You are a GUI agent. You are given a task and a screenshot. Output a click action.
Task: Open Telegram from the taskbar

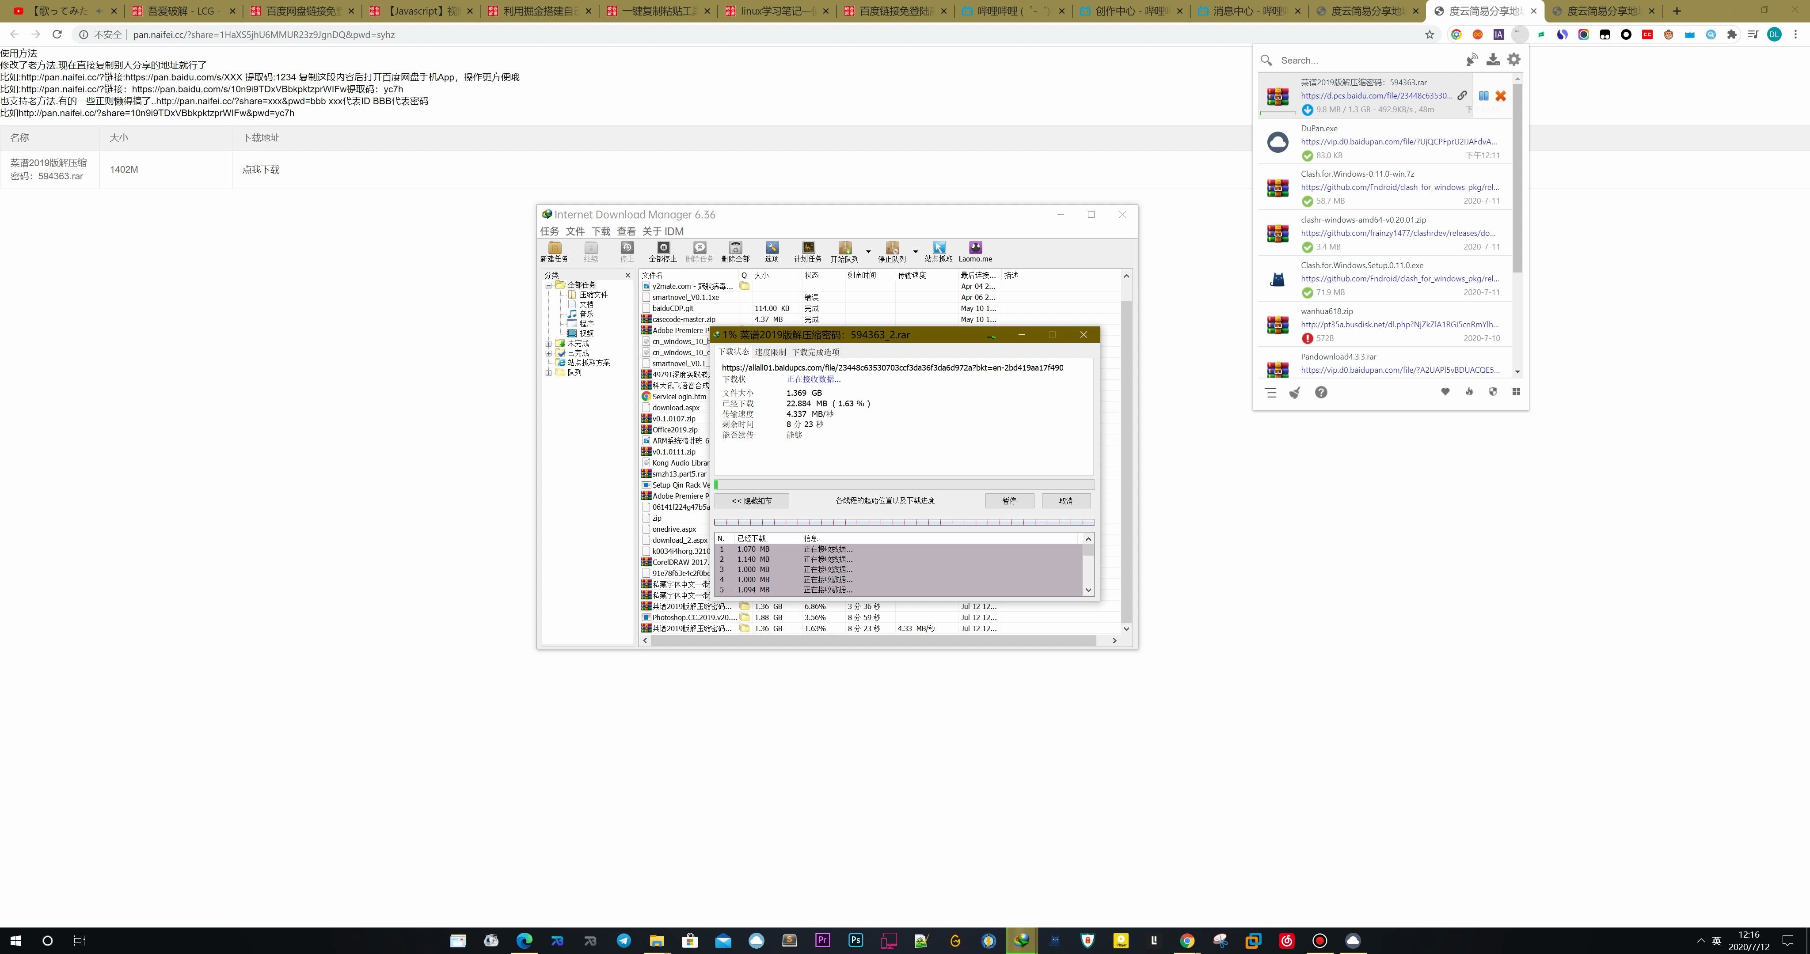click(623, 940)
